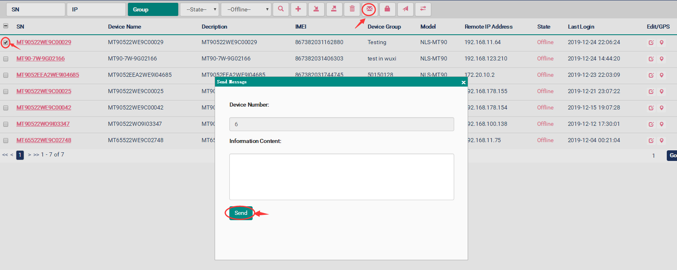Open GPS location for MT90-7W-9G02166
The height and width of the screenshot is (270, 677).
[661, 59]
